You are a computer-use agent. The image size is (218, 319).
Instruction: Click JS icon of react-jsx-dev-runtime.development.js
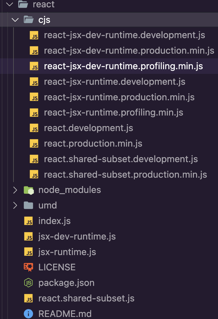(34, 35)
